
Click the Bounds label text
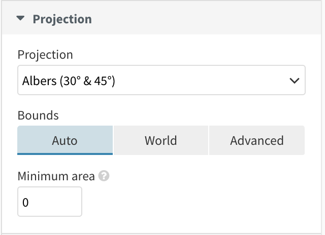click(38, 115)
